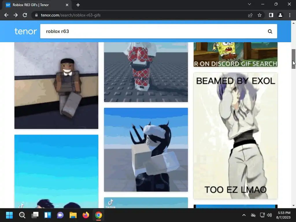Click the Chrome taskbar icon
The height and width of the screenshot is (222, 296).
(x=98, y=215)
